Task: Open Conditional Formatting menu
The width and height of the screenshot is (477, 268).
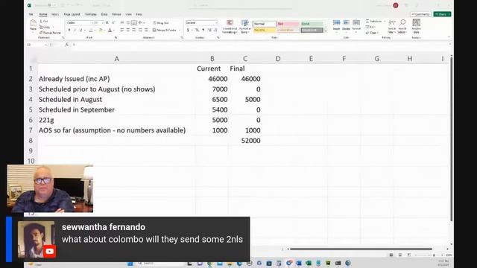Action: pos(230,27)
